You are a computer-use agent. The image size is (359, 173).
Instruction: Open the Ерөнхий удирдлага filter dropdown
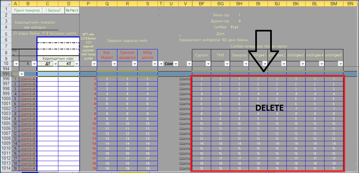[x=134, y=64]
